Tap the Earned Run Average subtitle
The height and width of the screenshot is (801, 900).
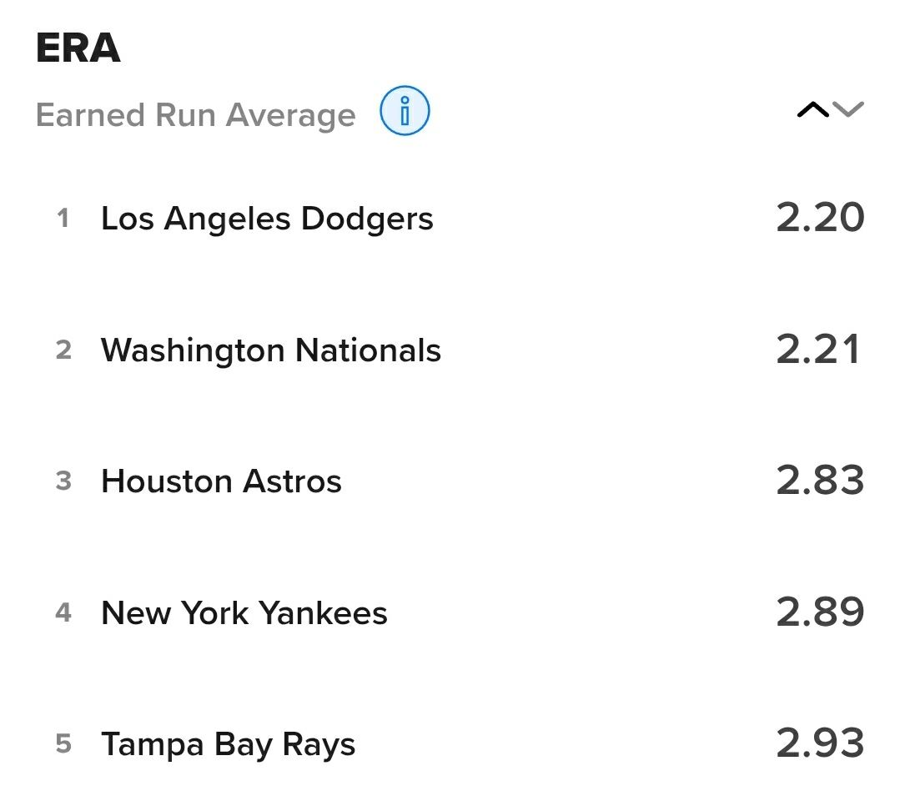tap(195, 115)
